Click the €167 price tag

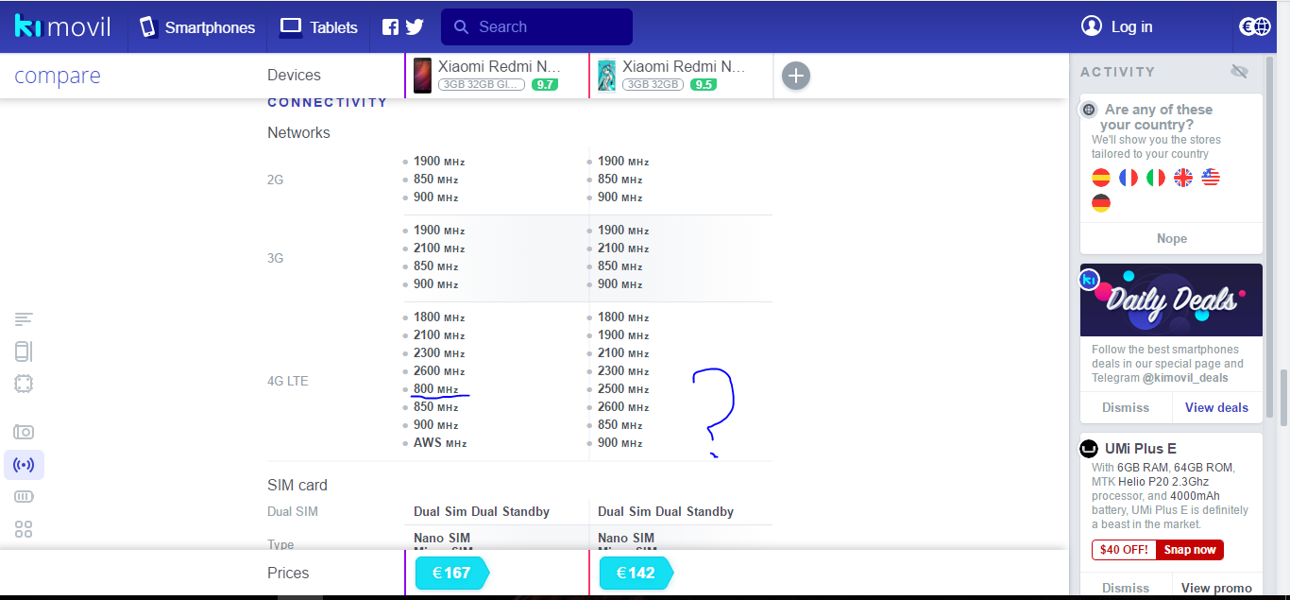451,573
